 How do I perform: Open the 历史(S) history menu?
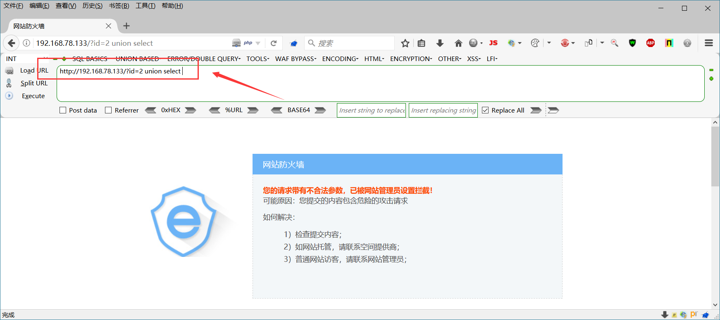click(93, 6)
